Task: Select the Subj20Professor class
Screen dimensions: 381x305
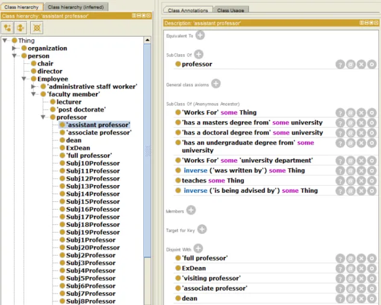Action: [x=90, y=248]
